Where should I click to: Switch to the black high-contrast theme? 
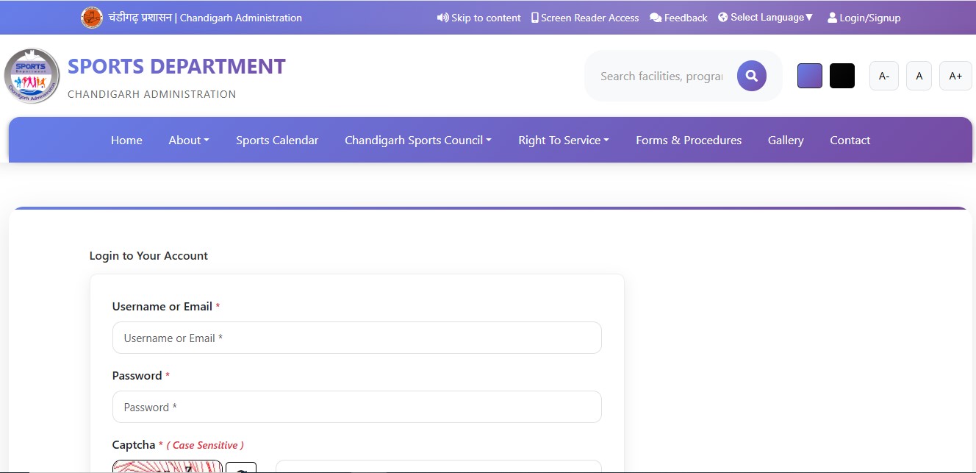[x=842, y=76]
